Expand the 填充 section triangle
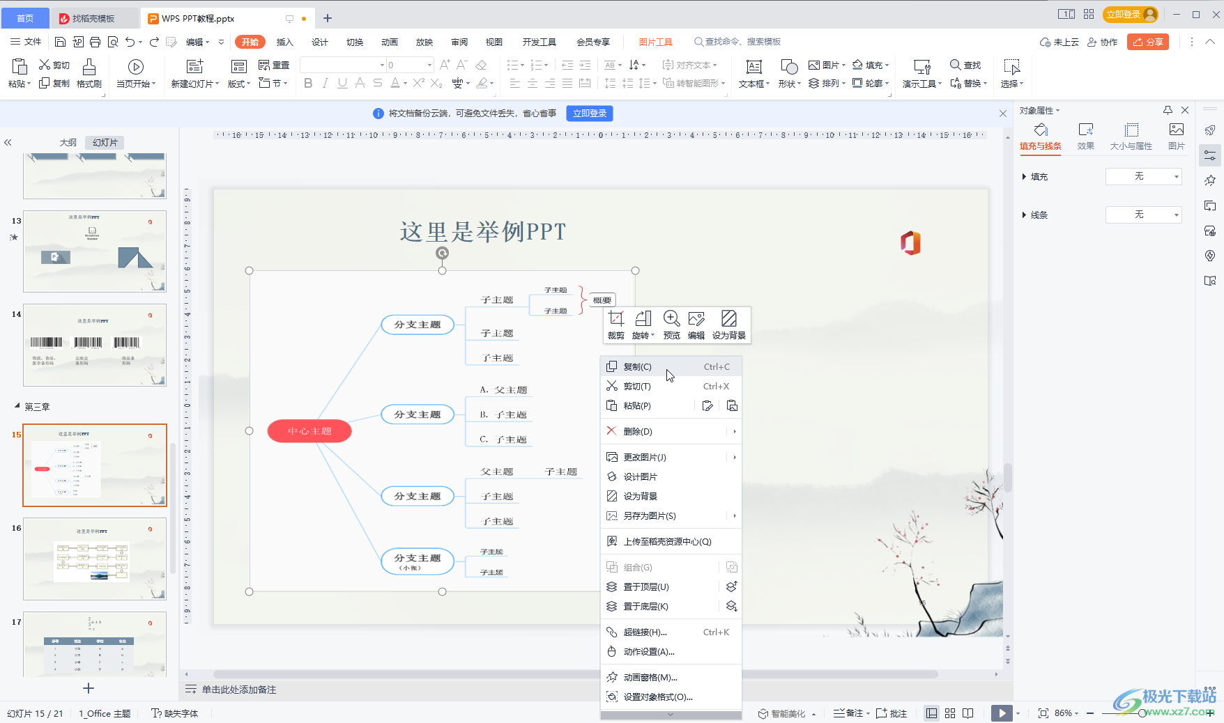Image resolution: width=1224 pixels, height=723 pixels. coord(1024,177)
